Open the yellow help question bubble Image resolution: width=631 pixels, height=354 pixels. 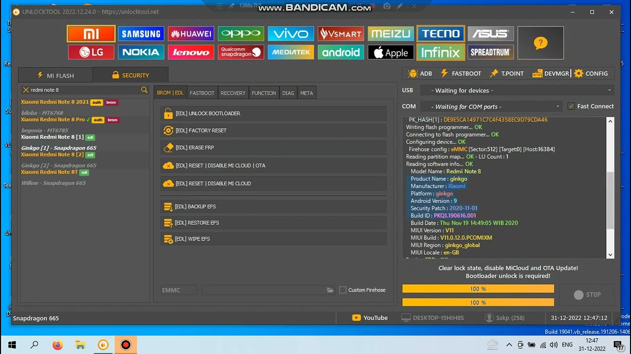click(540, 43)
